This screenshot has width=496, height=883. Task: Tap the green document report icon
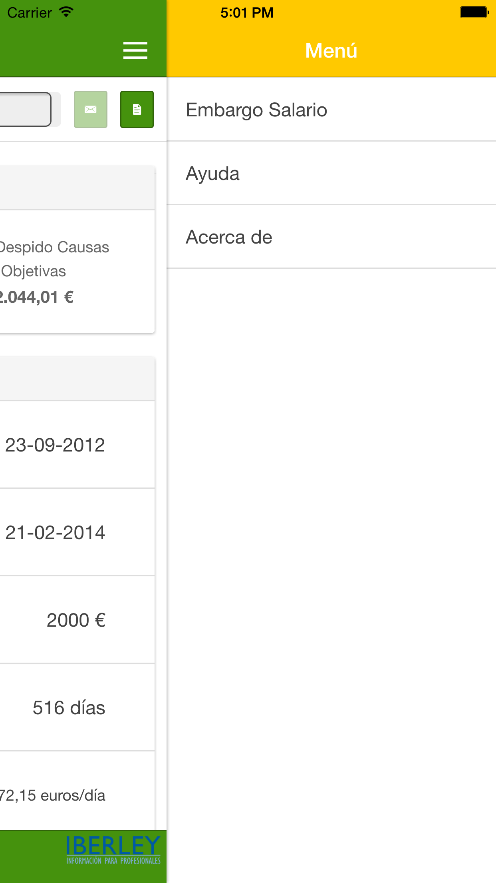tap(137, 109)
